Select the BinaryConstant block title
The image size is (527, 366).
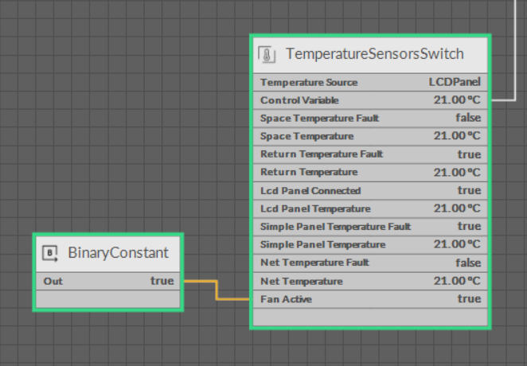pos(118,253)
